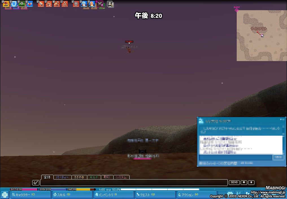Click the F4 winged heart skill icon
Viewport: 287px width, 199px height.
coord(30,4)
